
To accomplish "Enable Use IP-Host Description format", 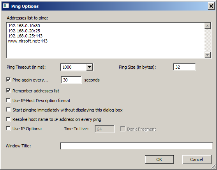I will [8, 101].
